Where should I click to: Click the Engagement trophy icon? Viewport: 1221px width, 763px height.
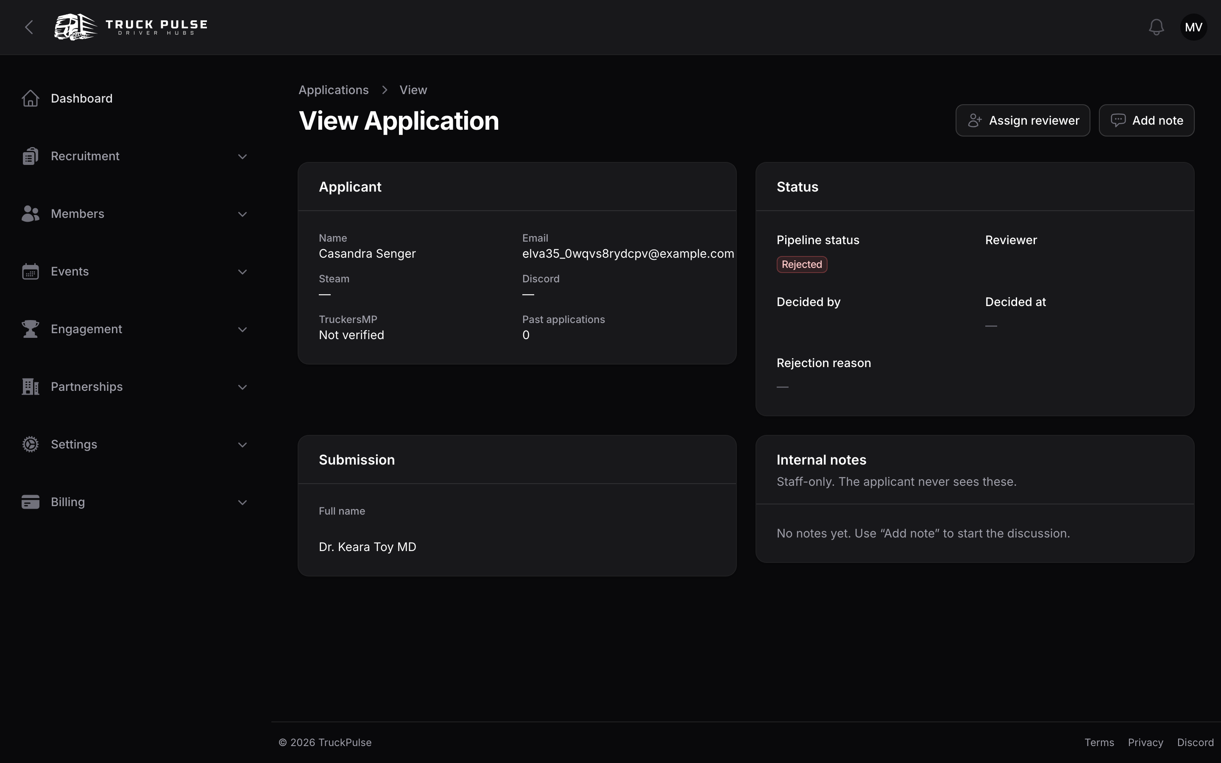click(x=30, y=329)
